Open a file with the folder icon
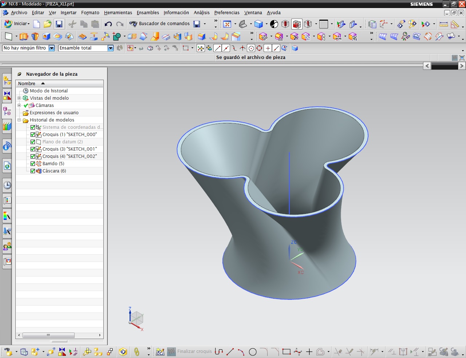466x358 pixels. point(47,24)
